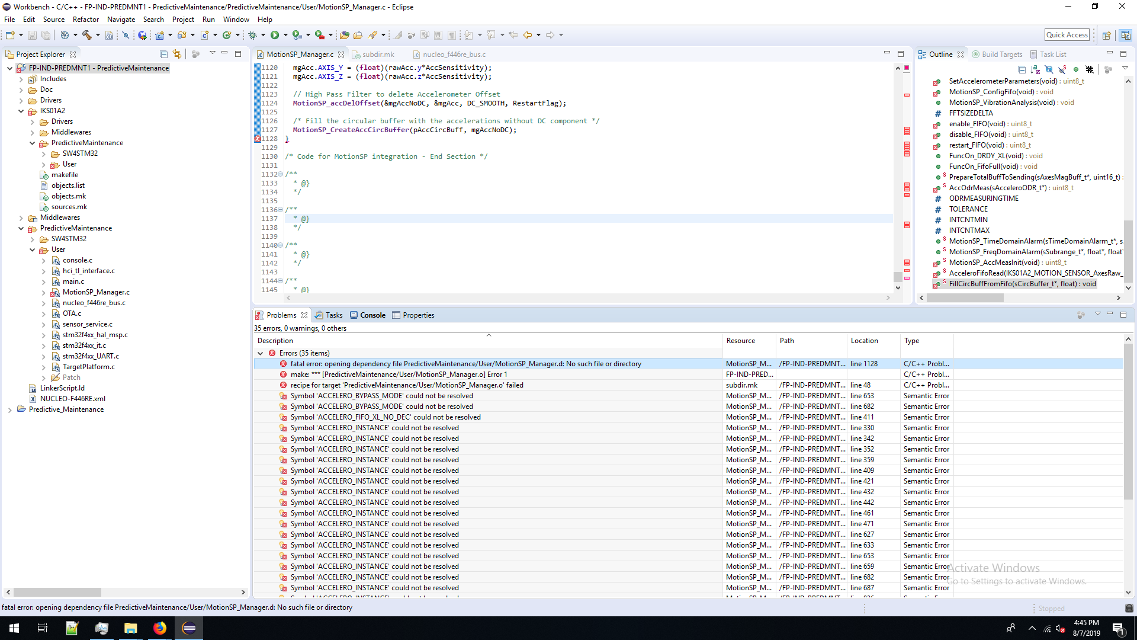Toggle Hide Static Members in Outline
This screenshot has width=1137, height=640.
[x=1062, y=69]
